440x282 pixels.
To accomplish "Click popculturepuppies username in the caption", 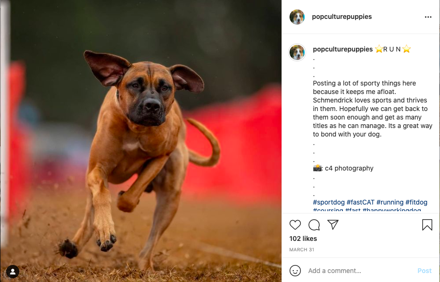I will click(343, 49).
